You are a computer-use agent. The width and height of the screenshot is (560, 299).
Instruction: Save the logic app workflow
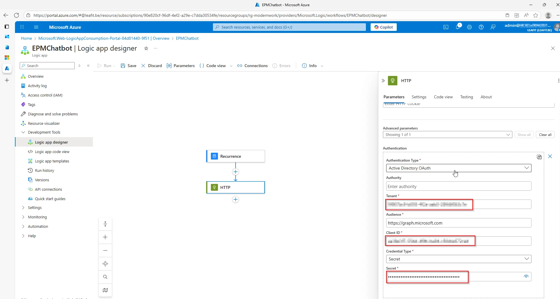(129, 66)
